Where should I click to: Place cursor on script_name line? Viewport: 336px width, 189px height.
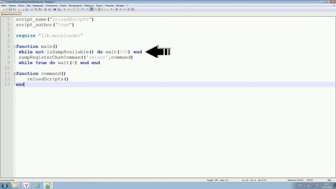click(x=55, y=19)
